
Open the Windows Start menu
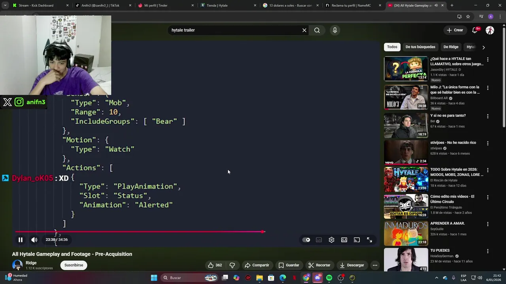154,278
